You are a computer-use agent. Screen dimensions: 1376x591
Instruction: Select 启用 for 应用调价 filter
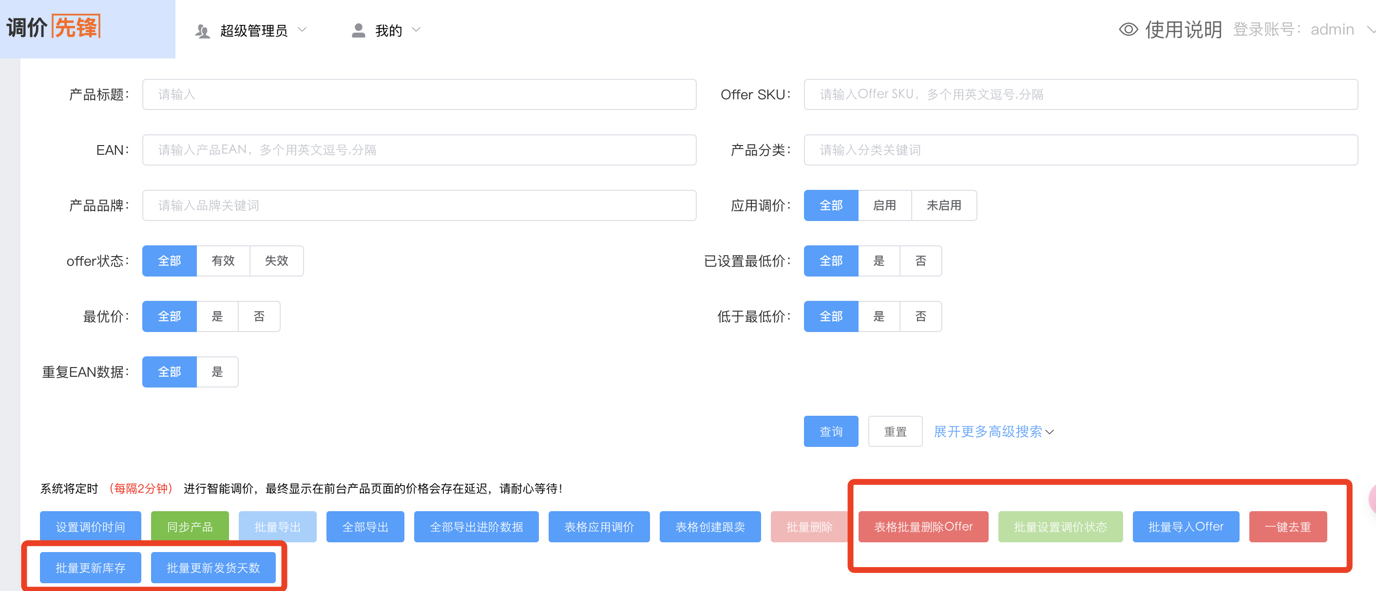click(884, 205)
